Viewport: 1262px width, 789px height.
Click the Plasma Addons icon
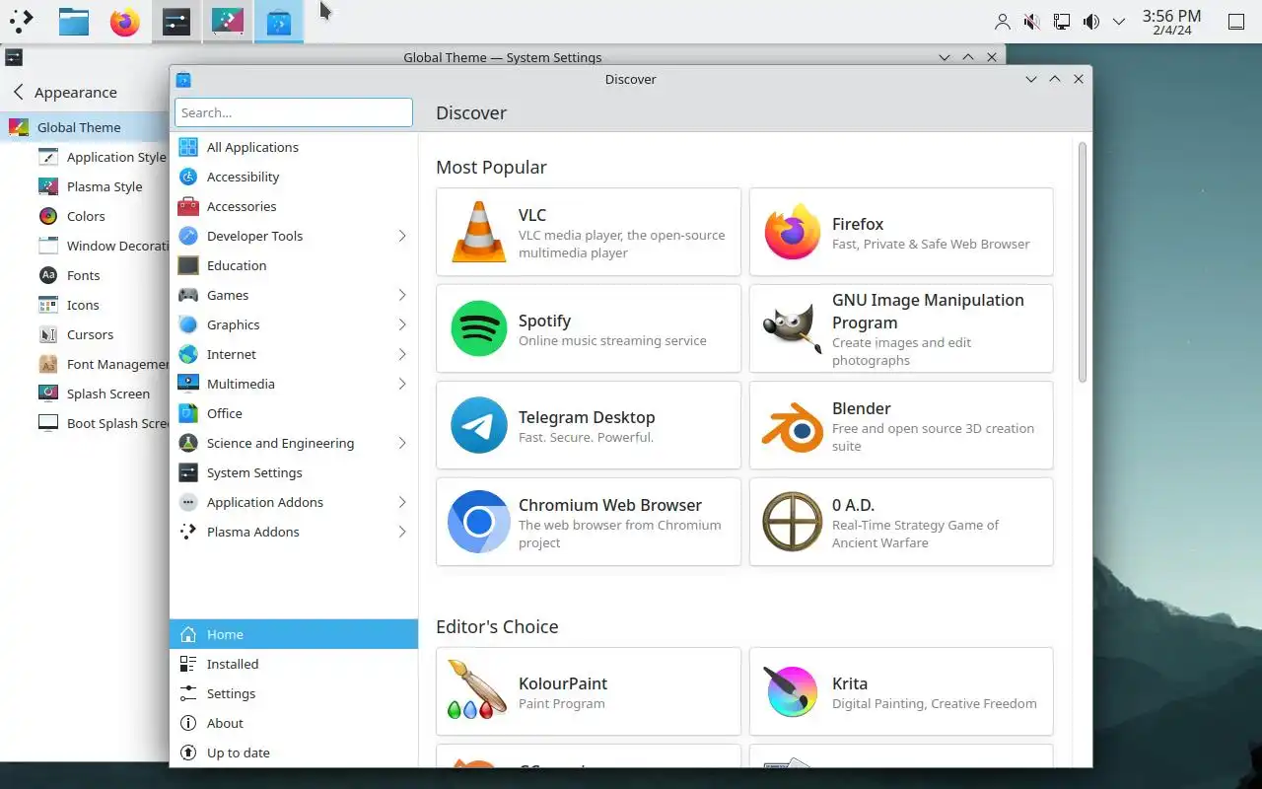188,532
